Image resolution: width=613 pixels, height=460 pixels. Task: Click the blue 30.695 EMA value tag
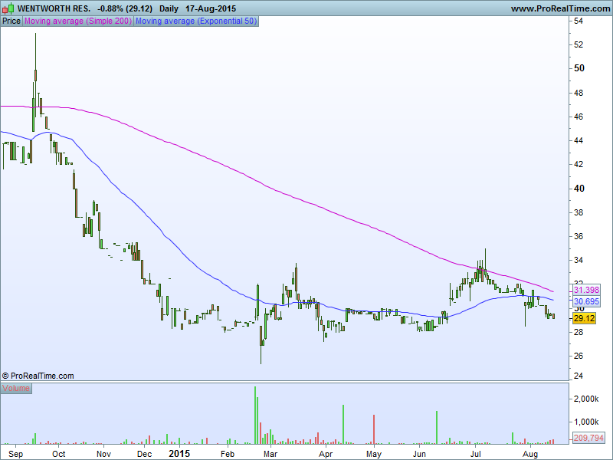pos(585,302)
